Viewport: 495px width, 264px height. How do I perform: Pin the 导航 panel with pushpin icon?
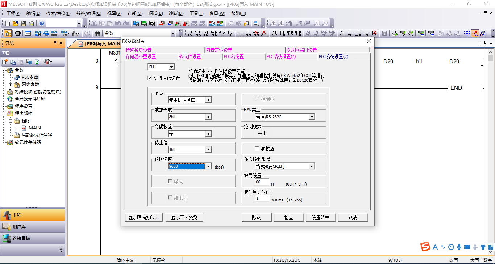(x=55, y=43)
